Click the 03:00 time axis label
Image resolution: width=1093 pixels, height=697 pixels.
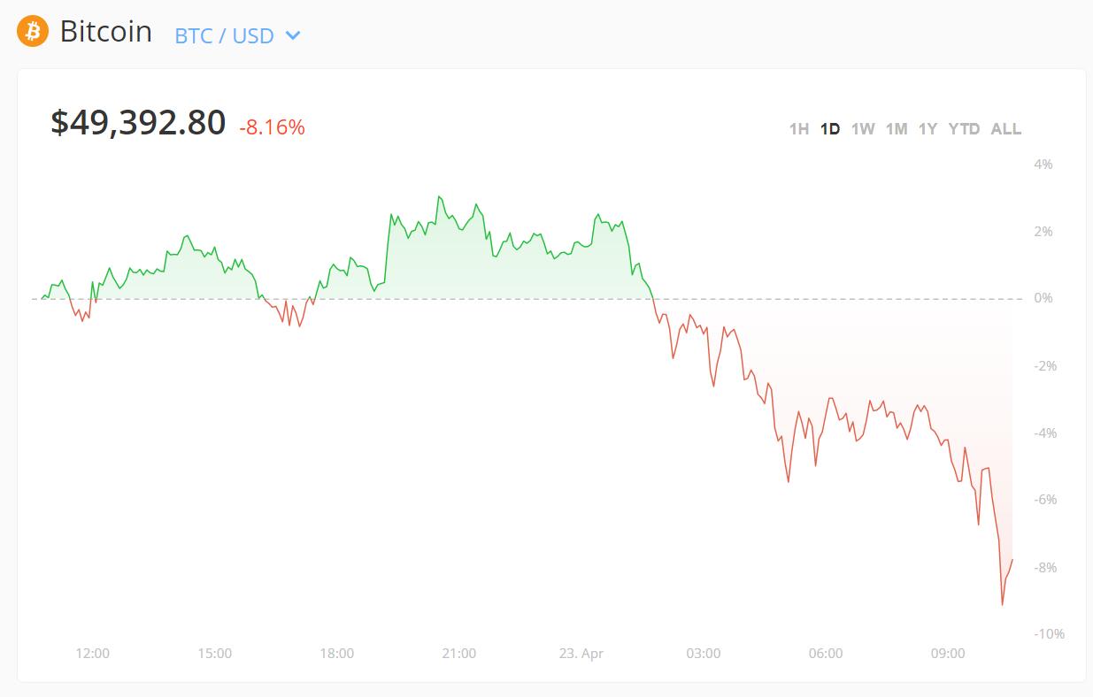click(704, 654)
